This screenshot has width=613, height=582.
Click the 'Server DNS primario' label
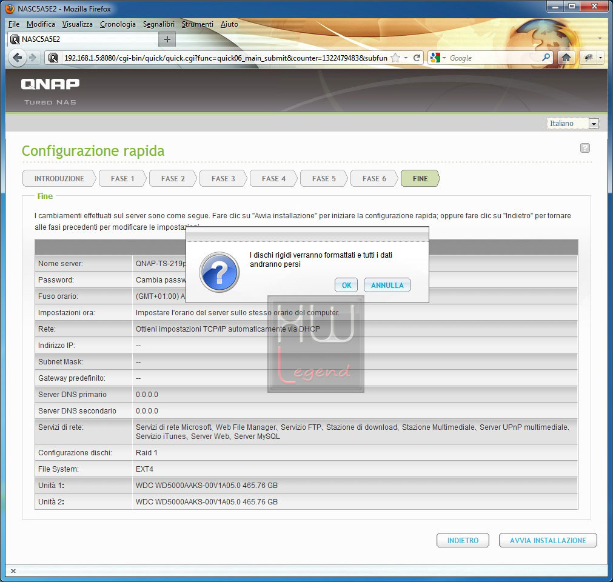pos(72,395)
